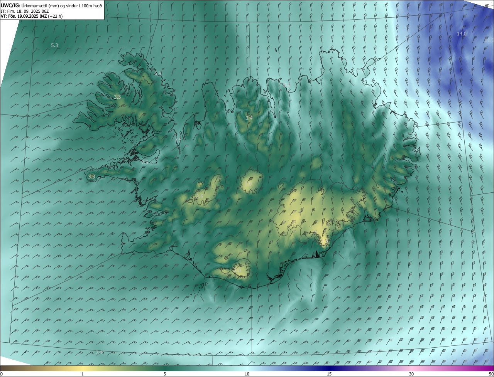
Task: Click the color scale at the 5 tick
Action: pos(165,374)
